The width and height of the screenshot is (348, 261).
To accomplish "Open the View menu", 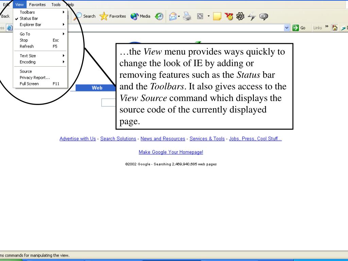I will coord(19,4).
